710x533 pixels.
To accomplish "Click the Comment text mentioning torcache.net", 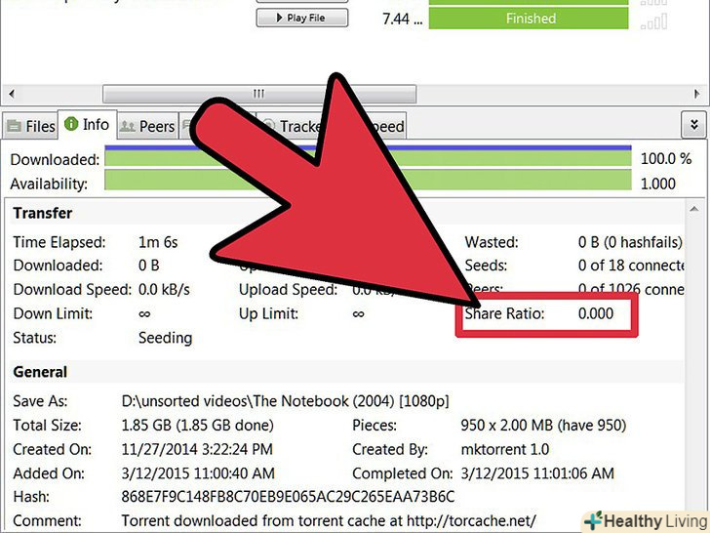I will point(329,520).
